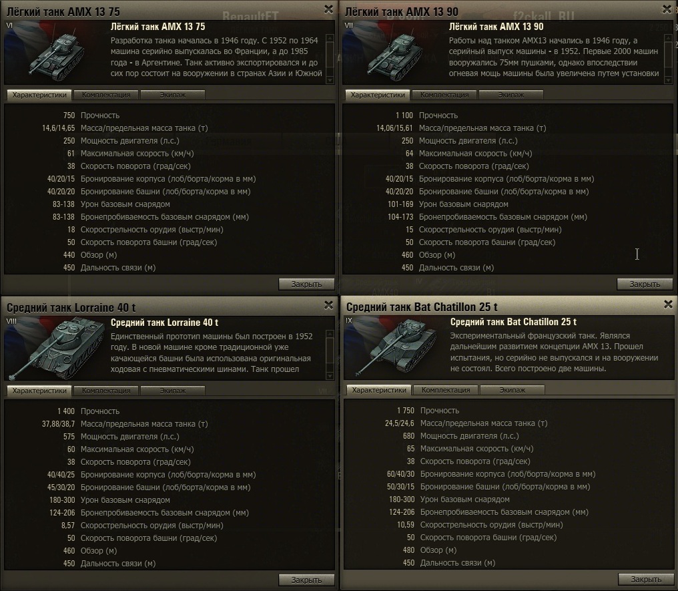Screen dimensions: 678x591
Task: Click the scroll up arrow of AMX 13 90 description
Action: pyautogui.click(x=668, y=38)
